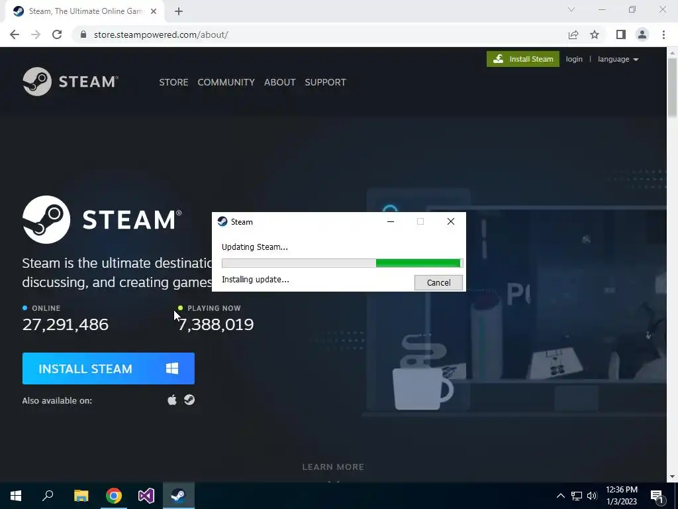Click the 'Installing update...' status text
This screenshot has width=678, height=509.
pyautogui.click(x=255, y=280)
